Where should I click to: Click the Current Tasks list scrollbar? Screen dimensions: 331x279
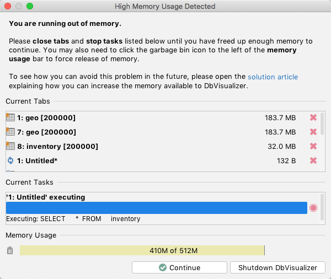pyautogui.click(x=322, y=204)
